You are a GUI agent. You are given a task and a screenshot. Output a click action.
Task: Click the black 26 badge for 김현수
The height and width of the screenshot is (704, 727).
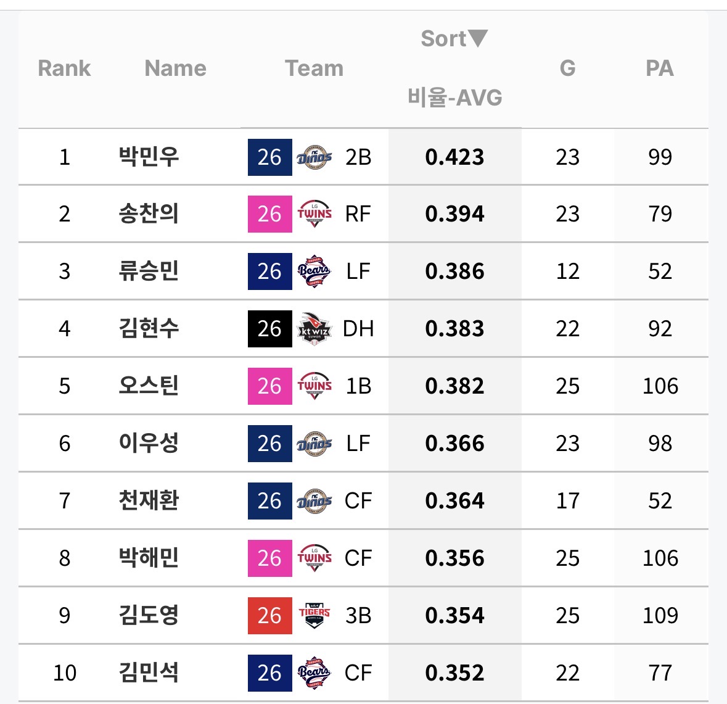270,329
